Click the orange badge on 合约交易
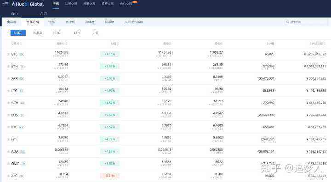The image size is (331, 182). 135,2
